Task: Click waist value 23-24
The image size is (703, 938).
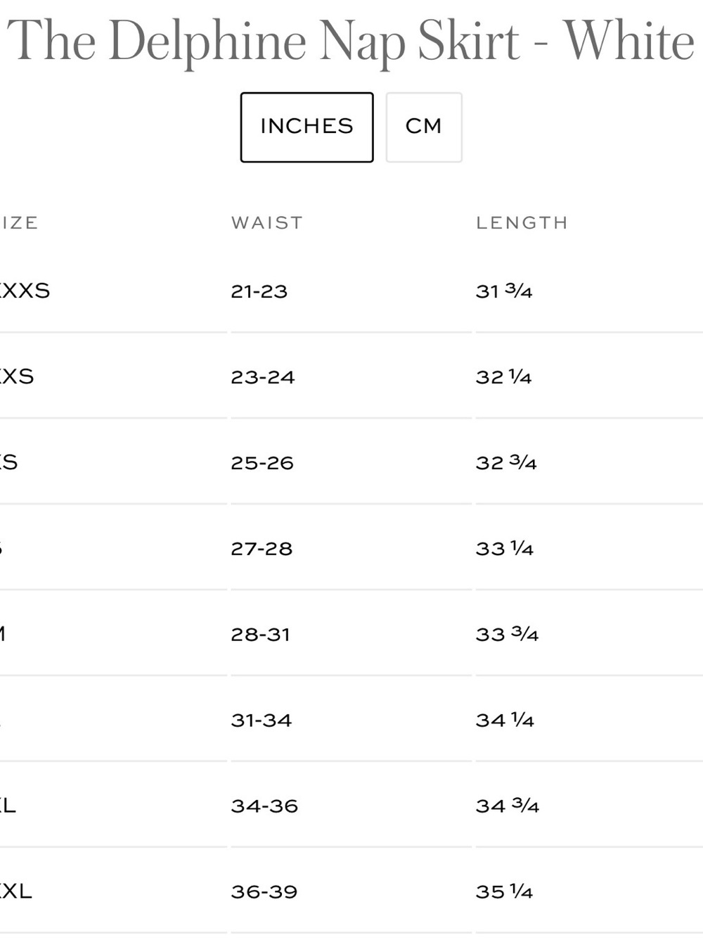Action: (x=263, y=377)
